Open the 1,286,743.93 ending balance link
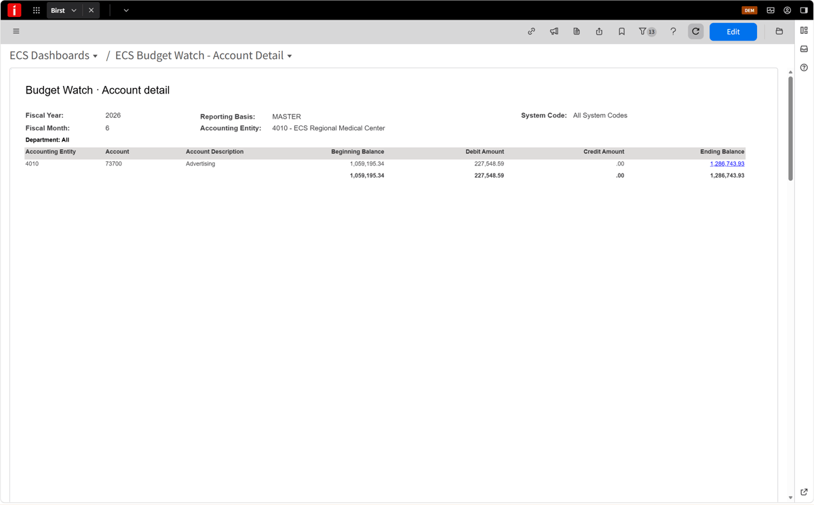The height and width of the screenshot is (505, 814). point(727,164)
